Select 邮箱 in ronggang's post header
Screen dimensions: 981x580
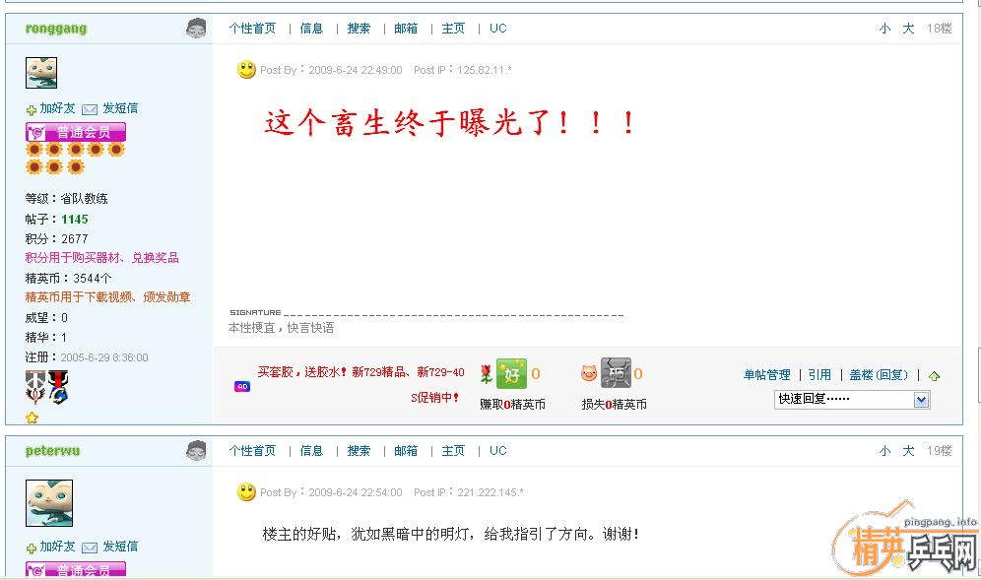406,29
